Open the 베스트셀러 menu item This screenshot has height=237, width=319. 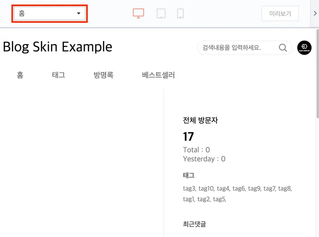click(158, 75)
